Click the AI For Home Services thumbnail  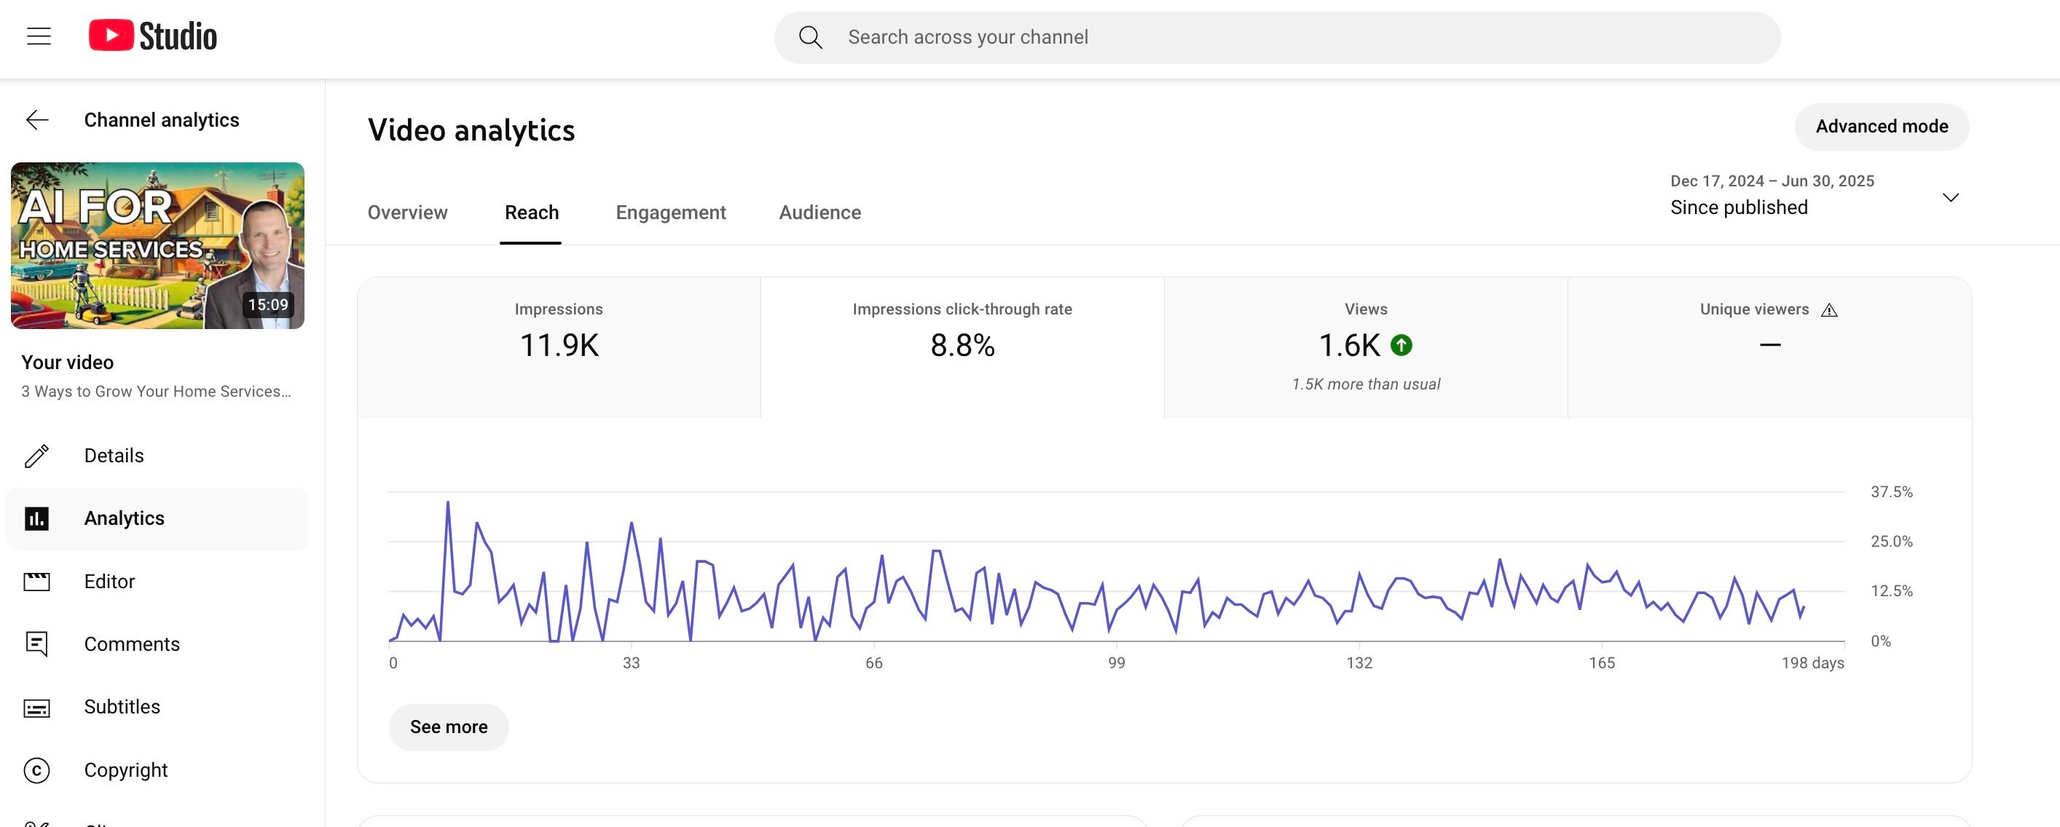point(157,245)
